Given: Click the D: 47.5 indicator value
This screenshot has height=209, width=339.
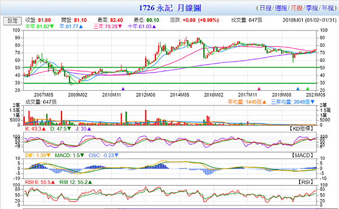Looking at the screenshot, I should coord(60,129).
